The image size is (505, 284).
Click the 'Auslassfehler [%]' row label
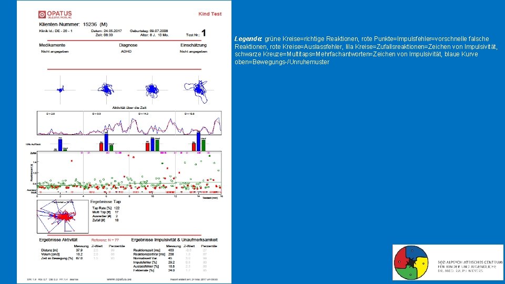pyautogui.click(x=146, y=266)
